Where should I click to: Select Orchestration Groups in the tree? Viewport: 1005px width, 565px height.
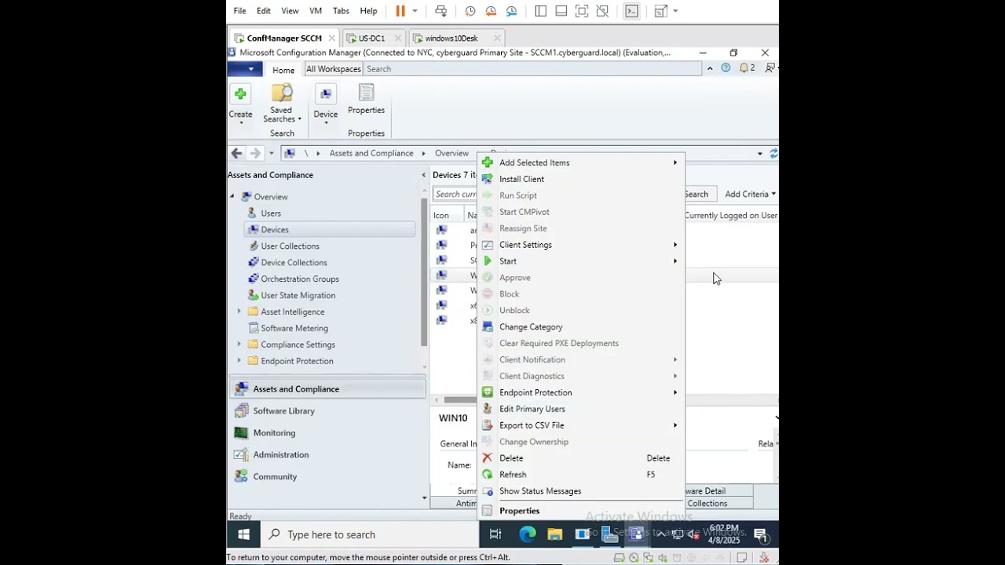[300, 279]
